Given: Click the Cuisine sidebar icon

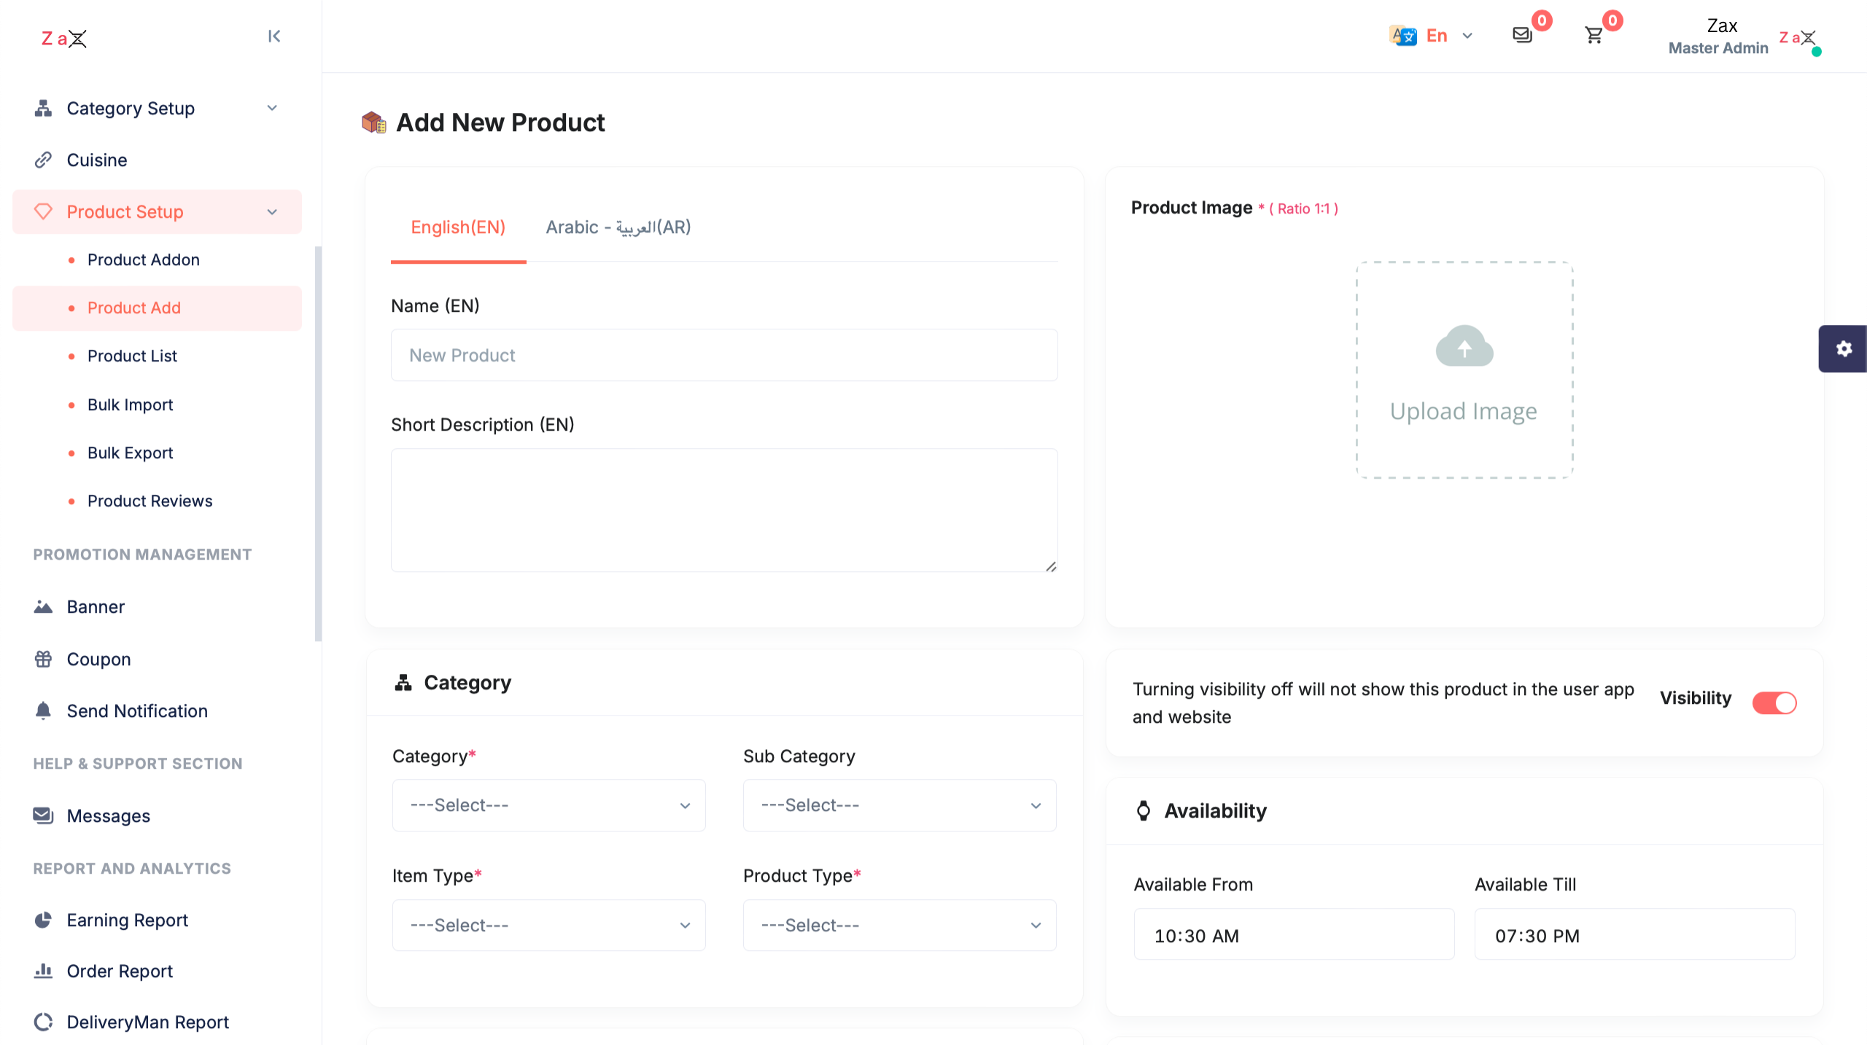Looking at the screenshot, I should [44, 159].
